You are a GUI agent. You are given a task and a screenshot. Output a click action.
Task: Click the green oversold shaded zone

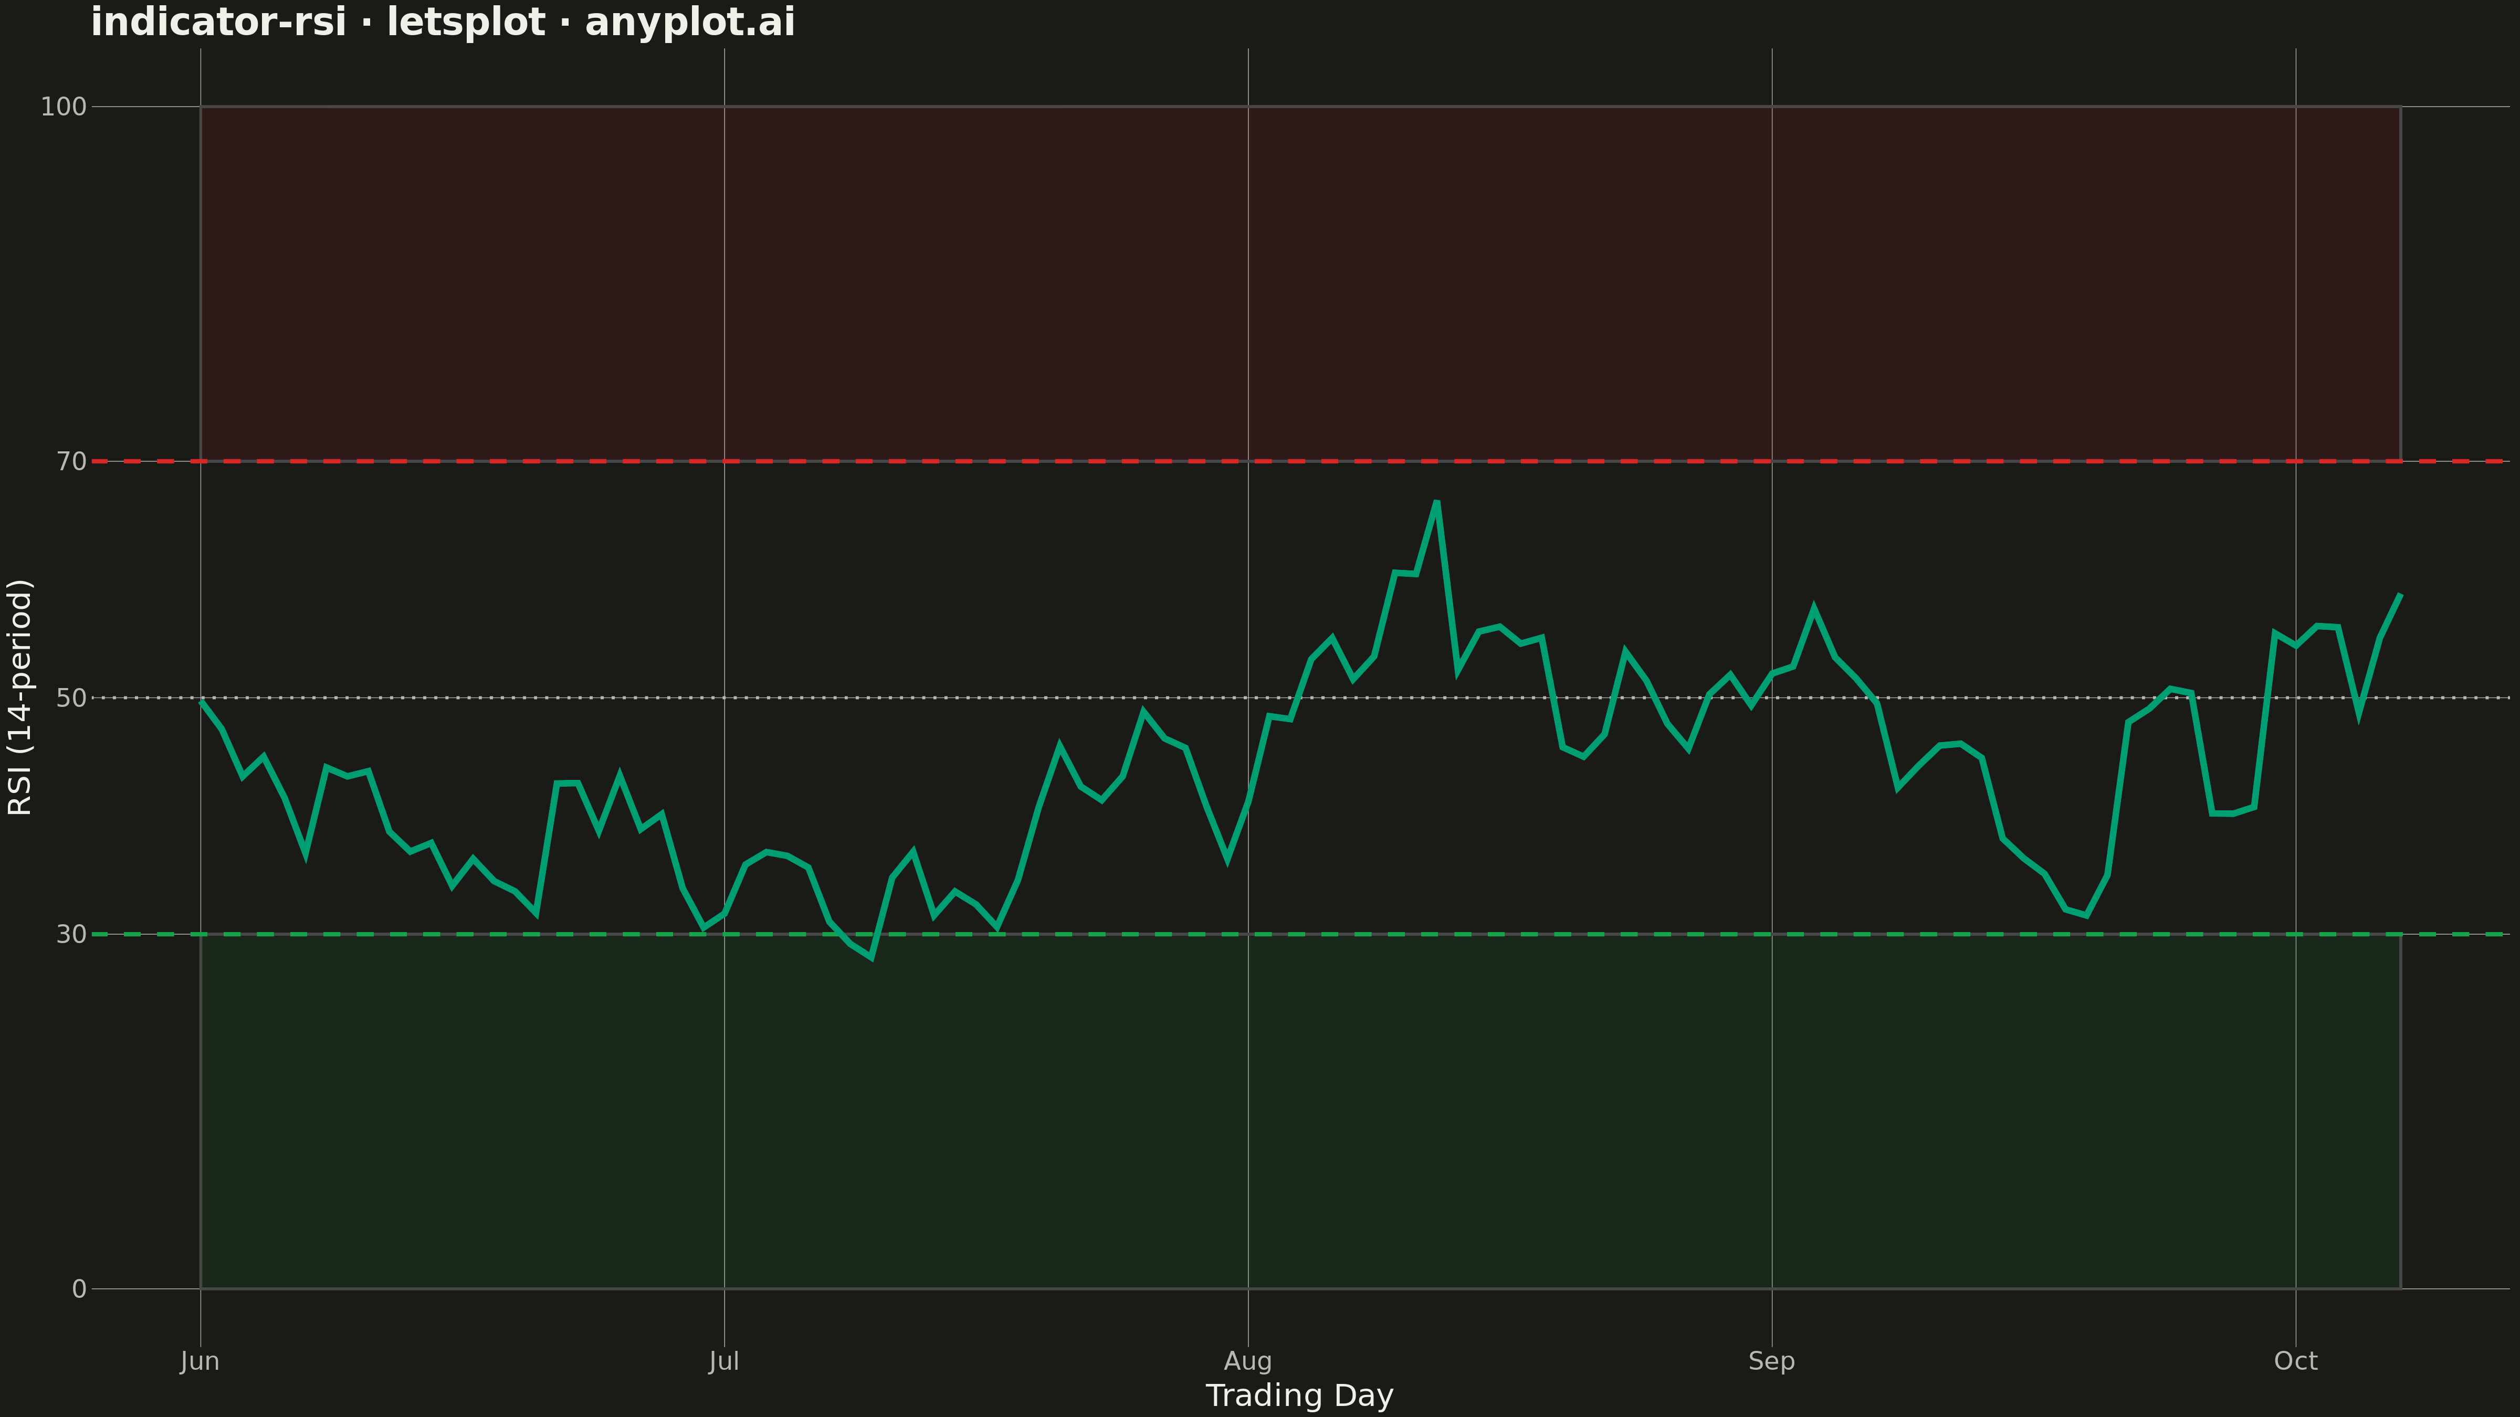click(1300, 1112)
